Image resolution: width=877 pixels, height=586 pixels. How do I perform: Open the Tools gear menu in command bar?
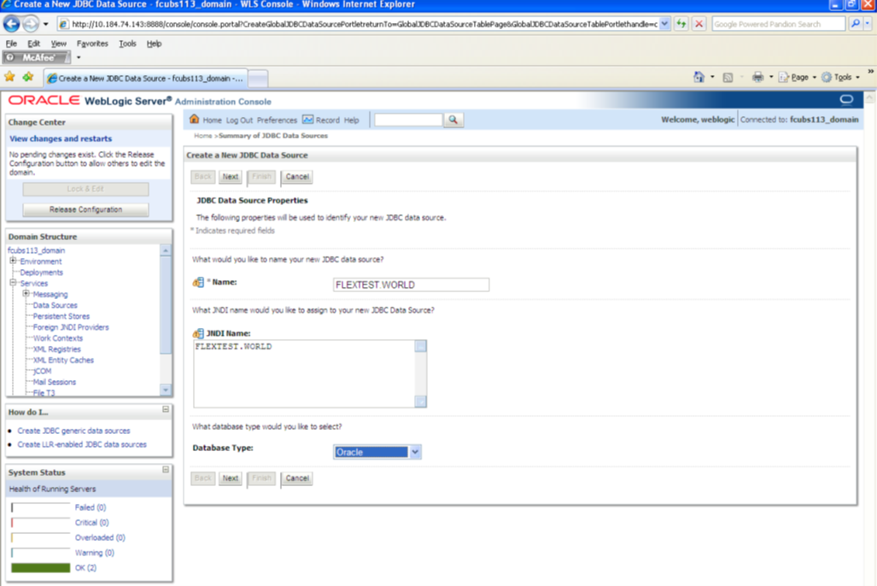pyautogui.click(x=840, y=77)
